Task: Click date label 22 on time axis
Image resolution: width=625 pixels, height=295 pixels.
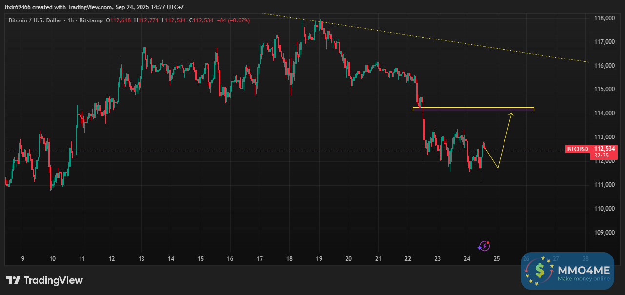Action: (408, 259)
